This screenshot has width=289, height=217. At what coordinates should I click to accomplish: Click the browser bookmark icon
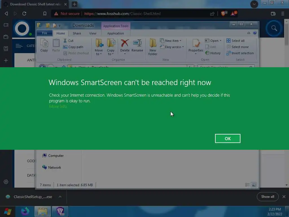(x=45, y=14)
